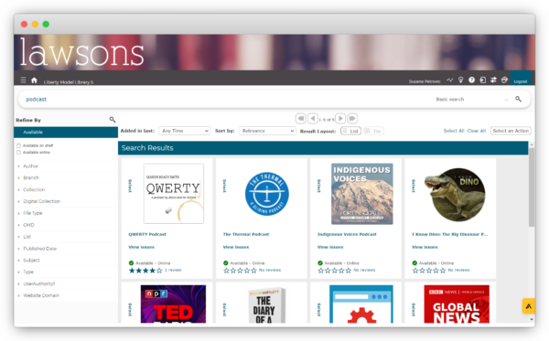The width and height of the screenshot is (549, 341).
Task: Open the hamburger menu icon
Action: (x=23, y=80)
